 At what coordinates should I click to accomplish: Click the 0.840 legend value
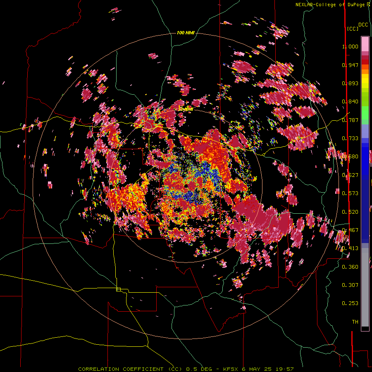coord(350,102)
